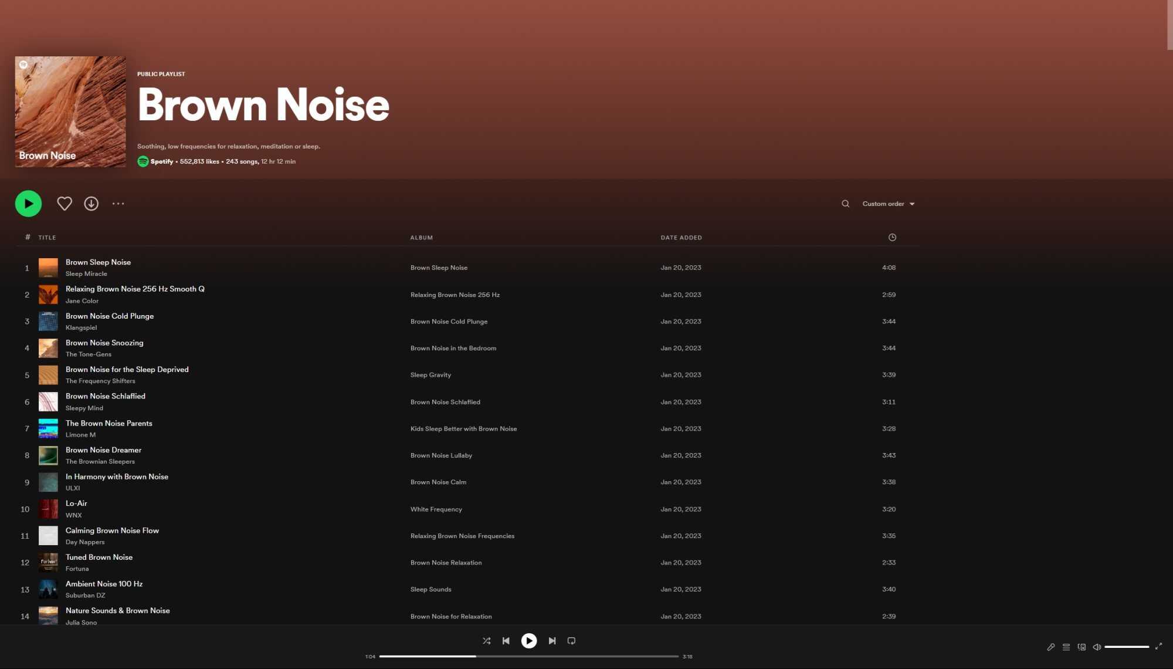Sort by the Album column header
1173x669 pixels.
coord(421,238)
